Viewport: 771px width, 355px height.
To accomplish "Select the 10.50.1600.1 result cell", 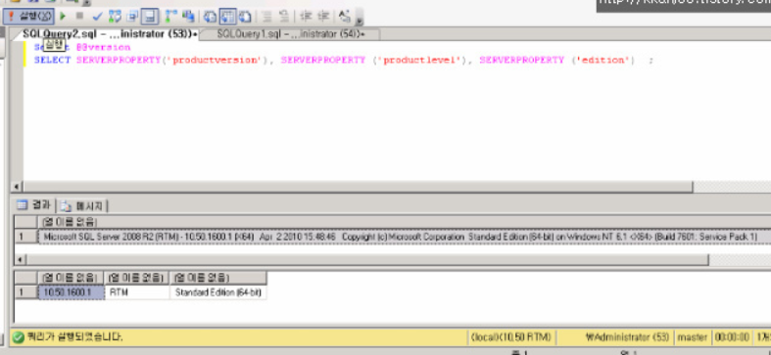I will [x=72, y=292].
